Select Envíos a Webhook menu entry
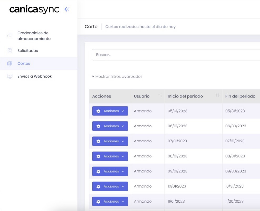Screen dimensions: 260x211 click(x=34, y=76)
